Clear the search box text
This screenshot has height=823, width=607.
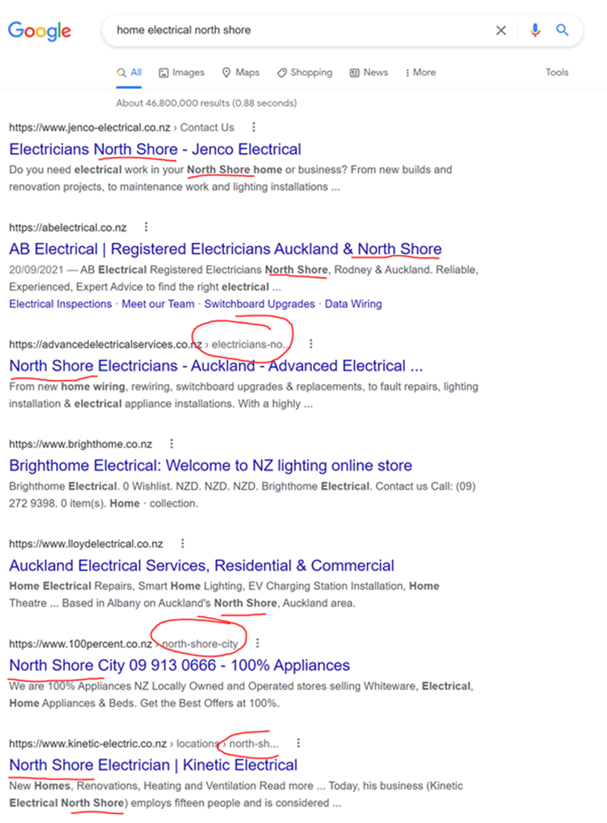click(501, 30)
